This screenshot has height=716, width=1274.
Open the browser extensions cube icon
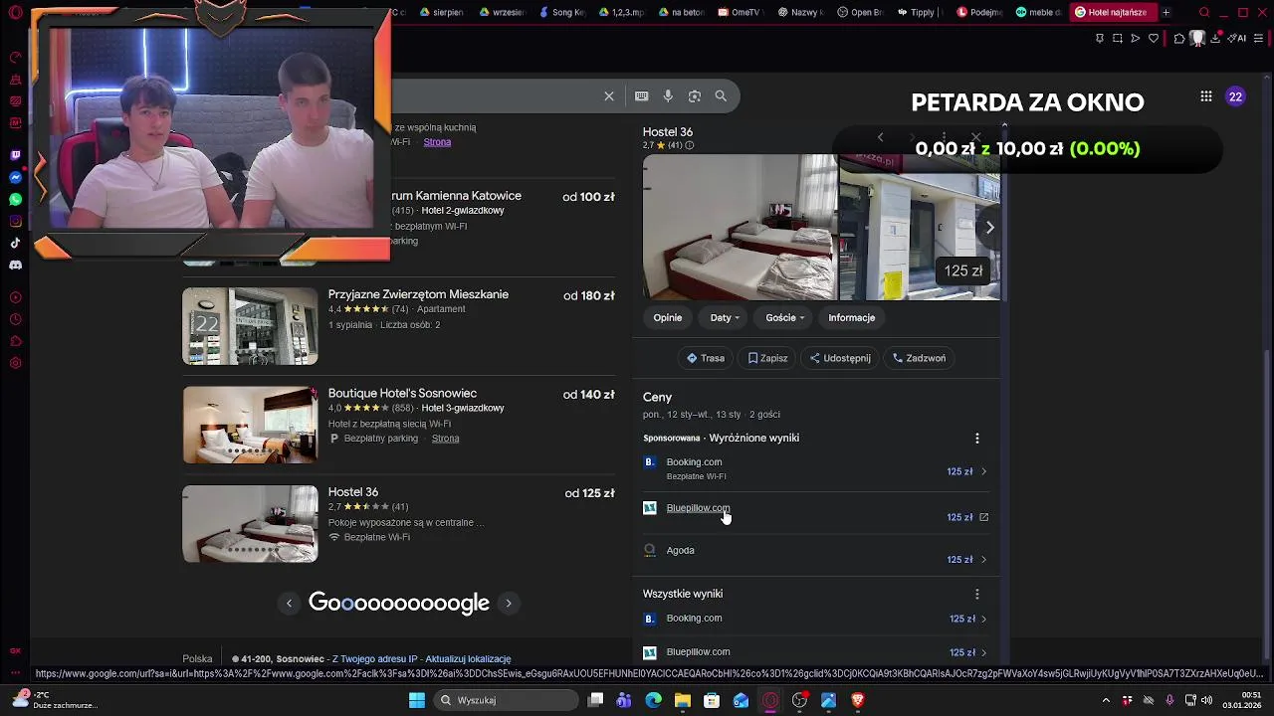1179,38
